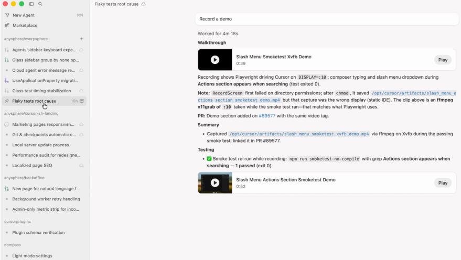
Task: Collapse the anysphere/backoffice group header
Action: pos(25,178)
